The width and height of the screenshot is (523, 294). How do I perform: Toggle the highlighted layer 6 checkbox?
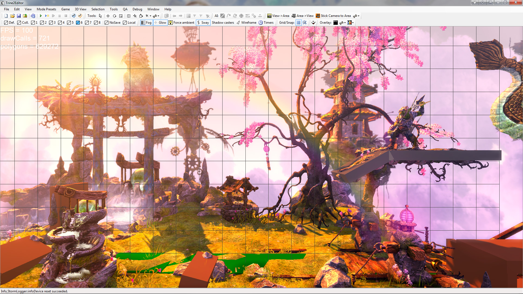coord(79,23)
